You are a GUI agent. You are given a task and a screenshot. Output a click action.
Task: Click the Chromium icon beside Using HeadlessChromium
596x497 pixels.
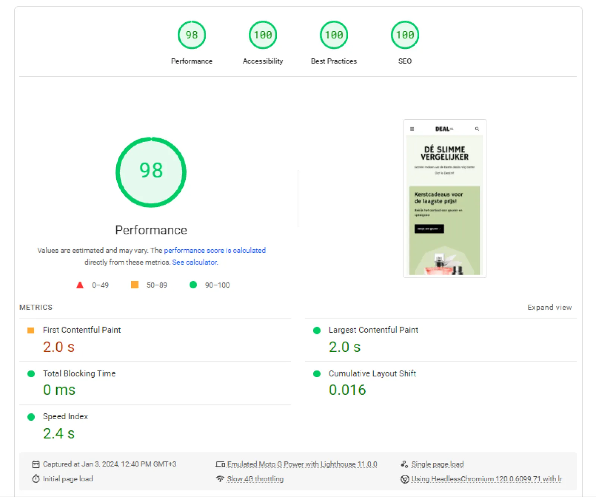[x=405, y=479]
